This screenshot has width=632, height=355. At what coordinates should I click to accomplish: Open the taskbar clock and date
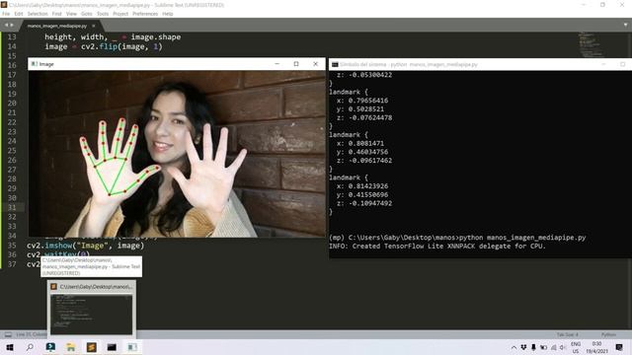tap(596, 347)
